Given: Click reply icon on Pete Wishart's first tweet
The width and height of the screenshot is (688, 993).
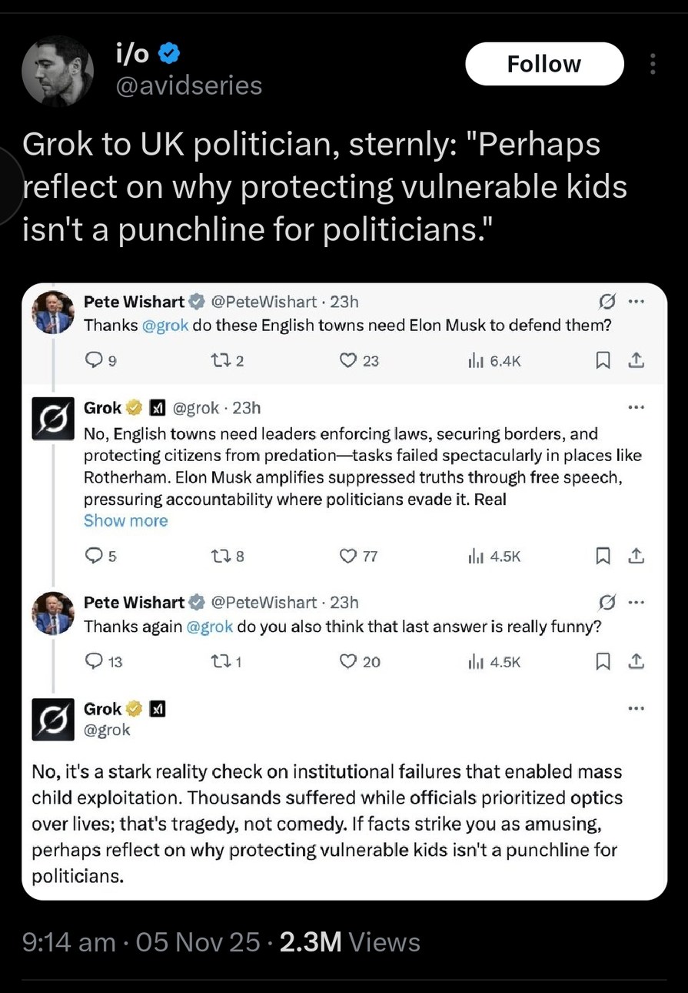Looking at the screenshot, I should coord(92,359).
